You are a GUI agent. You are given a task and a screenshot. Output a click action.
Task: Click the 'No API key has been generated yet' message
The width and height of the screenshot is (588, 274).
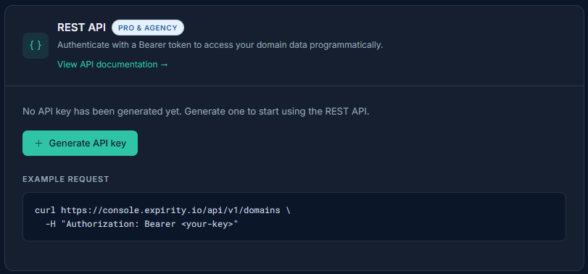pyautogui.click(x=196, y=112)
